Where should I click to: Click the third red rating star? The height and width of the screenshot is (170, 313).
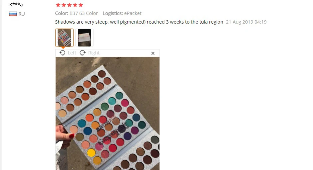pyautogui.click(x=69, y=5)
